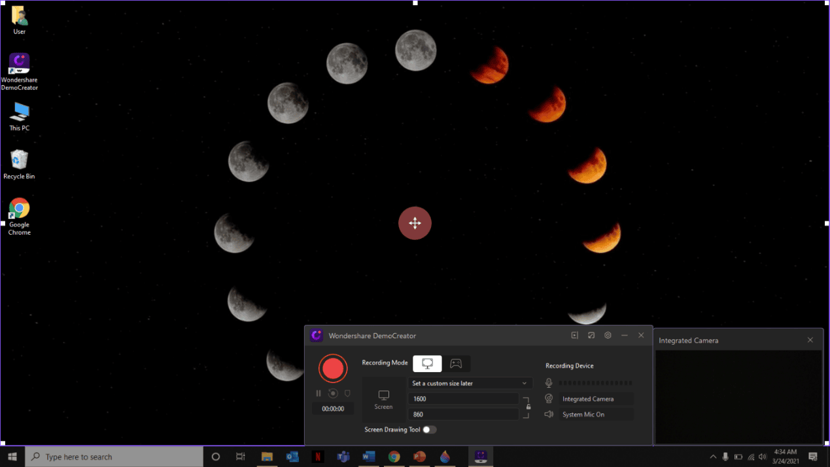The height and width of the screenshot is (467, 830).
Task: Click the width field showing 1600
Action: tap(463, 399)
